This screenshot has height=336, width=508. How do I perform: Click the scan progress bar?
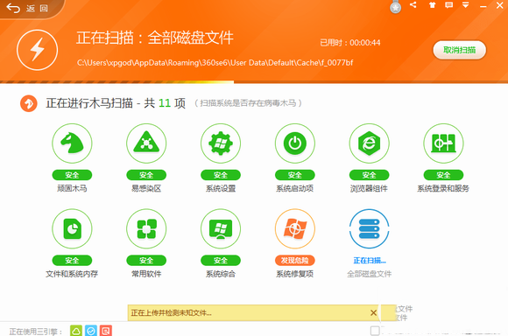tap(254, 82)
